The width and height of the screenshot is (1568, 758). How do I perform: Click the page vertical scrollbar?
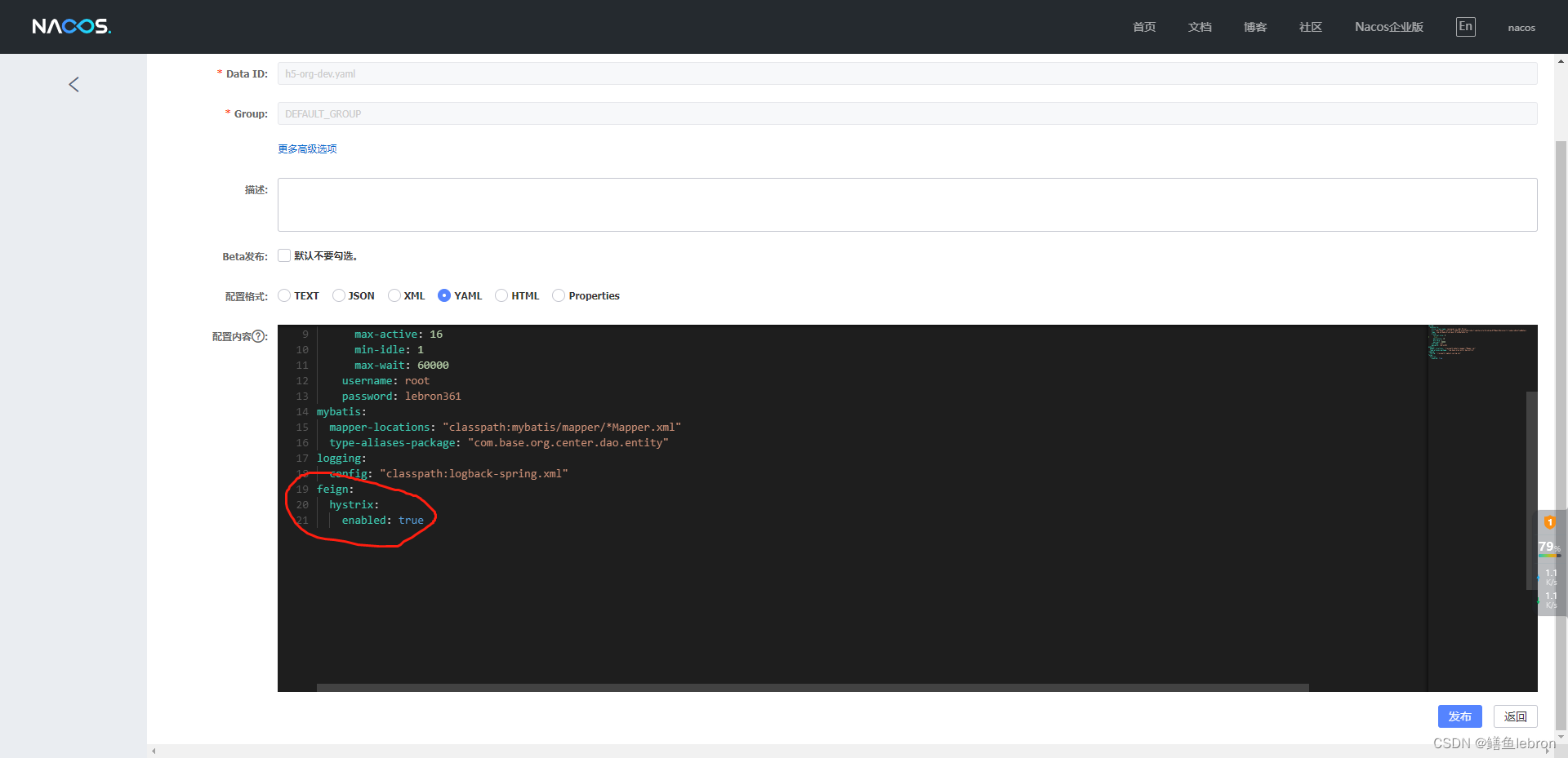click(1561, 326)
